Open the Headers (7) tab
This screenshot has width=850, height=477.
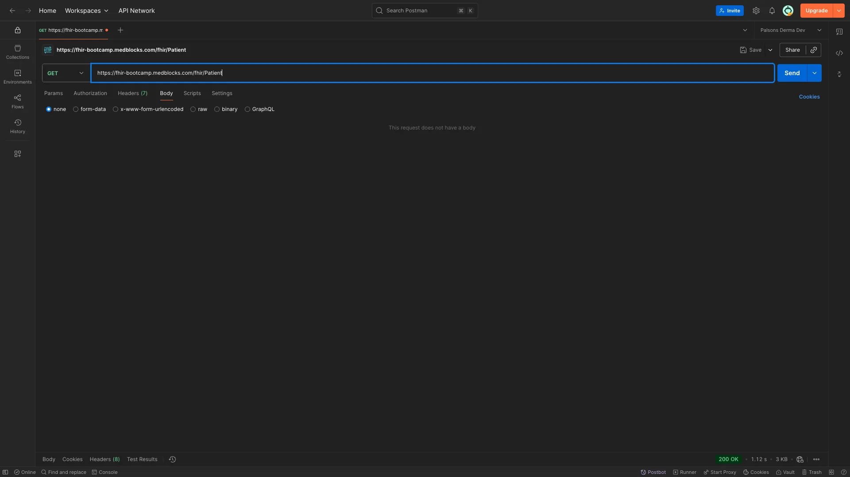click(132, 93)
